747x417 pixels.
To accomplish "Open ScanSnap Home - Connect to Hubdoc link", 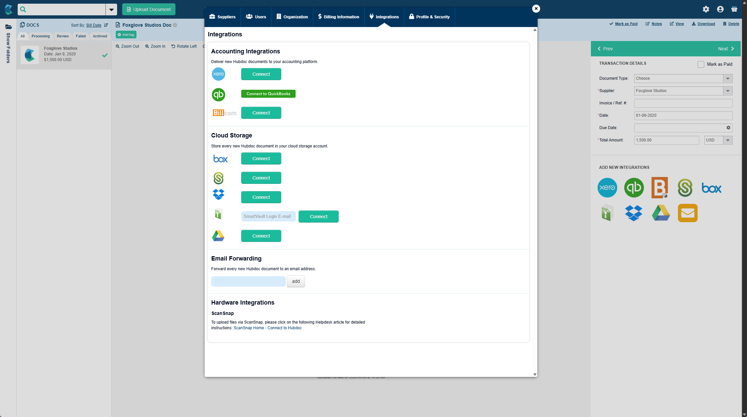I will tap(268, 328).
